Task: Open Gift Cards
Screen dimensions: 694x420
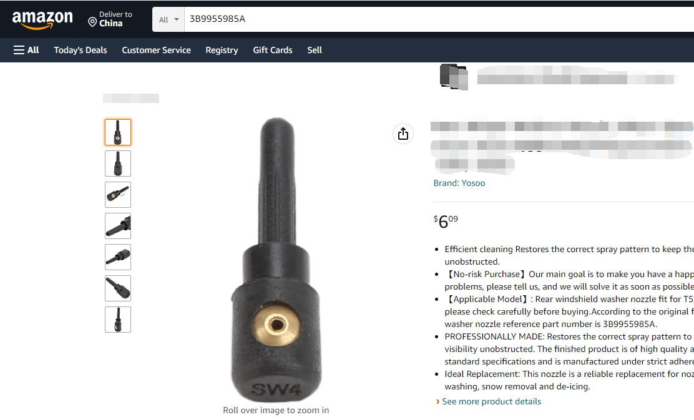Action: point(273,50)
